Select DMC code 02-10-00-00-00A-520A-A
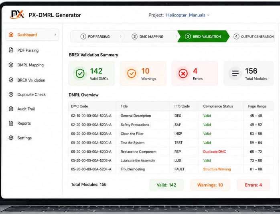 pyautogui.click(x=91, y=116)
